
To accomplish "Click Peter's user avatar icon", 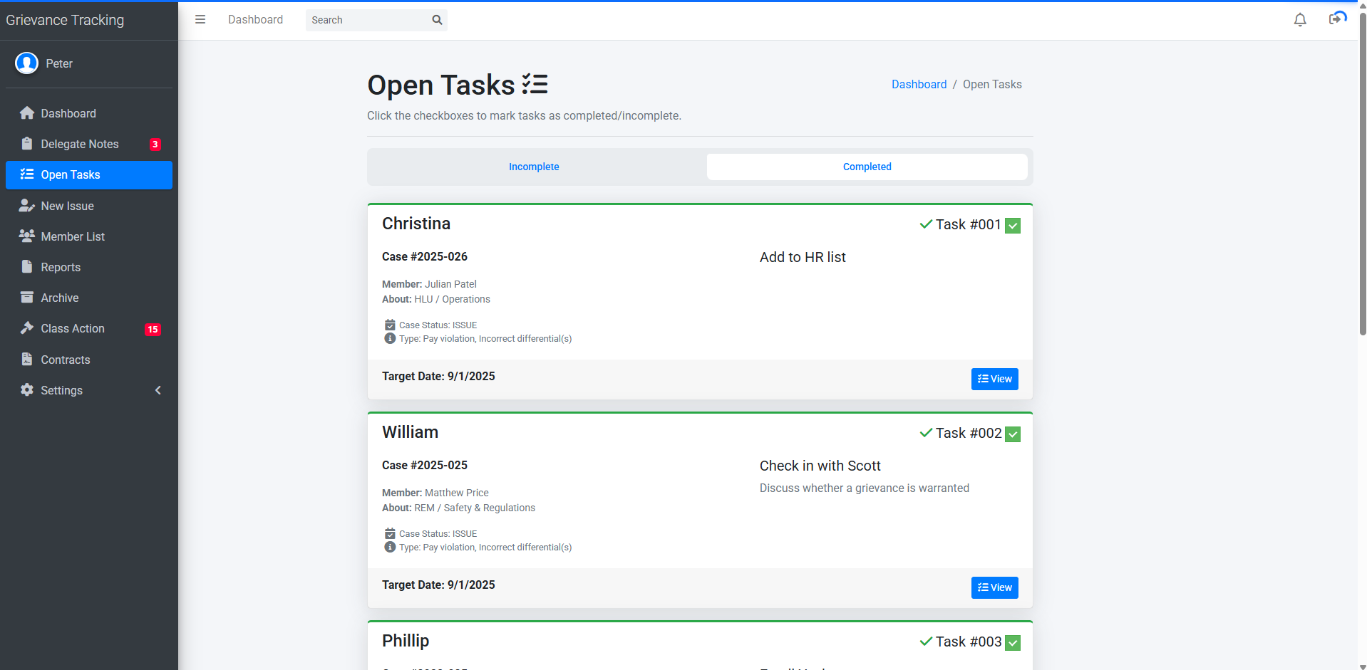I will click(27, 63).
